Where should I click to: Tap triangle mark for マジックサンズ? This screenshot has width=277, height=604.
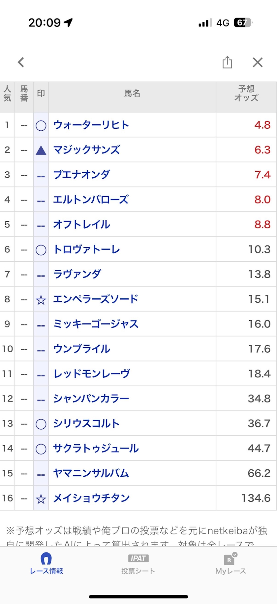click(x=41, y=151)
